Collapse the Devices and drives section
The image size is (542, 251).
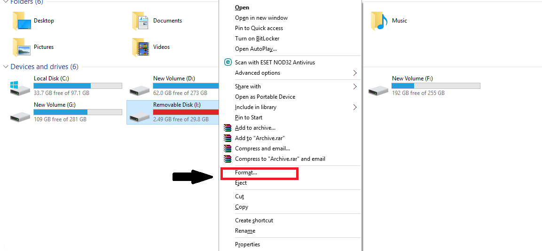[6, 67]
